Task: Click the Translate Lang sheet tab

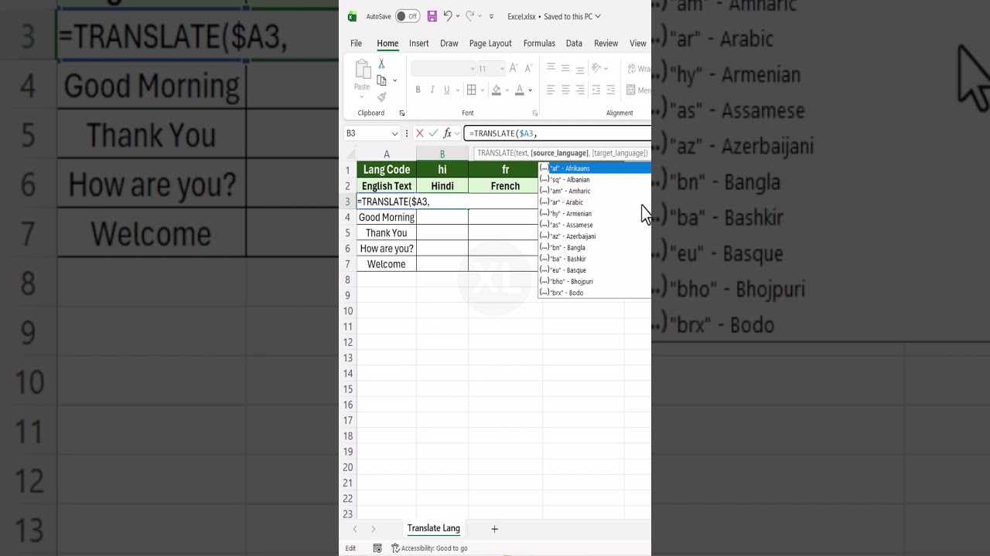Action: coord(434,528)
